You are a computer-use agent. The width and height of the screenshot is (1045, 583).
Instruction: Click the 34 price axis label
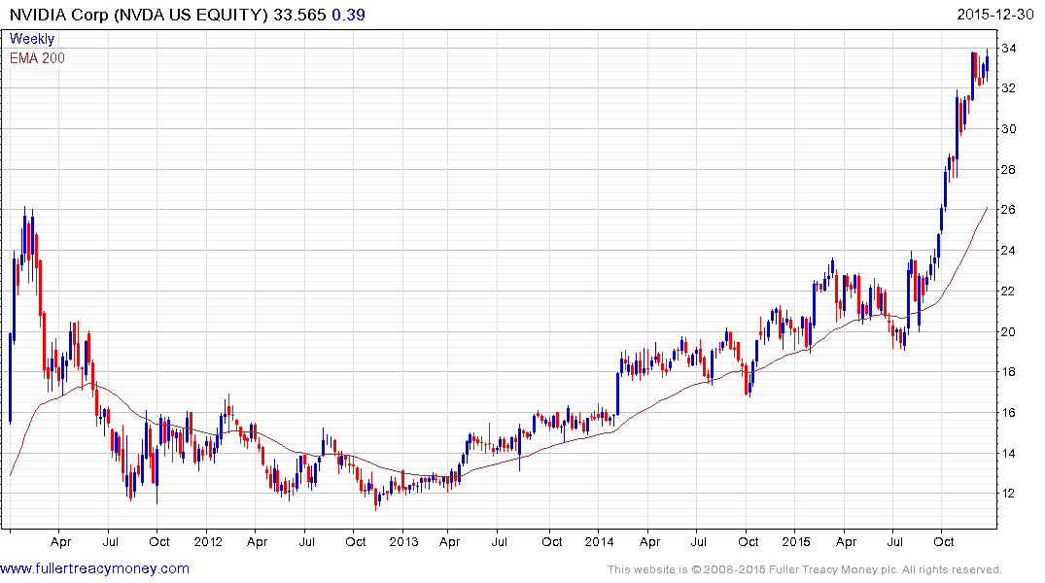tap(1009, 48)
